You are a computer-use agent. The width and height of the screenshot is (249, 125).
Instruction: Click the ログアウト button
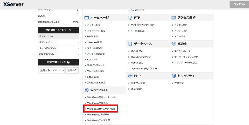click(239, 4)
